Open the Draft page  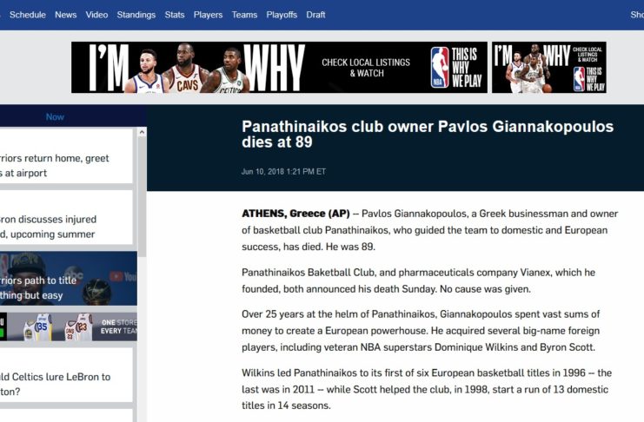316,15
